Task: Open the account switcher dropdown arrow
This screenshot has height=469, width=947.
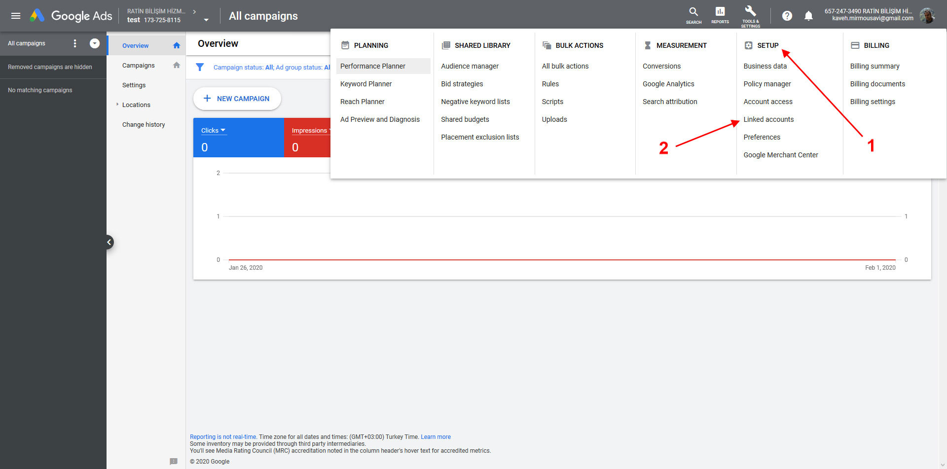Action: [x=206, y=20]
